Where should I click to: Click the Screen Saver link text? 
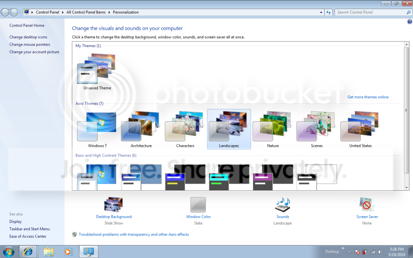tap(367, 216)
